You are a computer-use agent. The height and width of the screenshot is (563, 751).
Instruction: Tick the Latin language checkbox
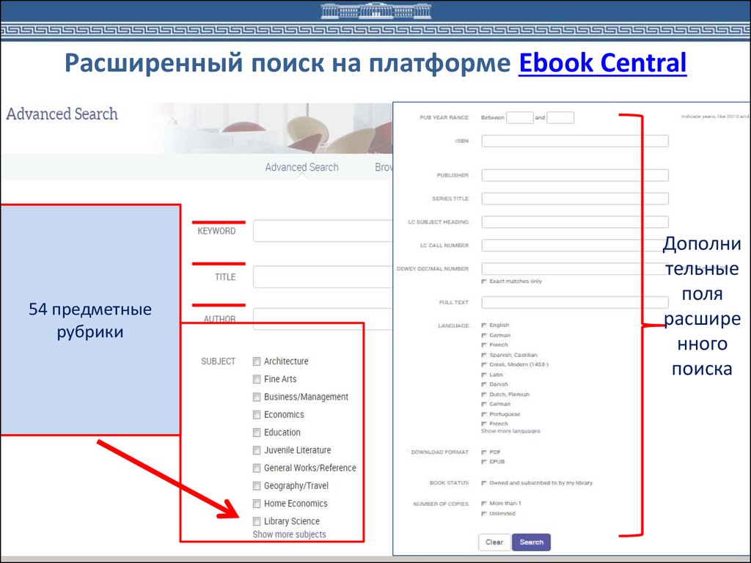pyautogui.click(x=484, y=375)
